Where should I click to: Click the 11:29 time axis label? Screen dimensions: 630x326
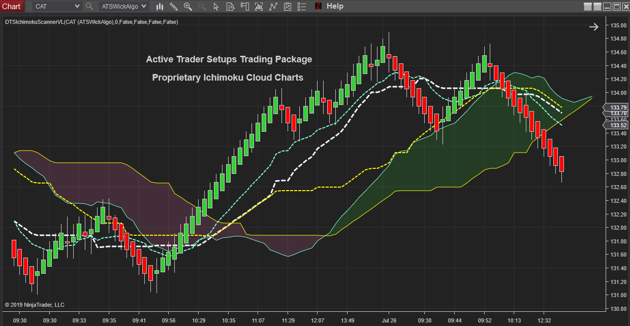click(288, 320)
